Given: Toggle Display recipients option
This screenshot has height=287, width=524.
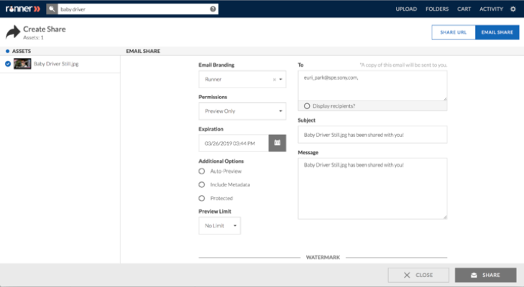Looking at the screenshot, I should click(x=307, y=105).
